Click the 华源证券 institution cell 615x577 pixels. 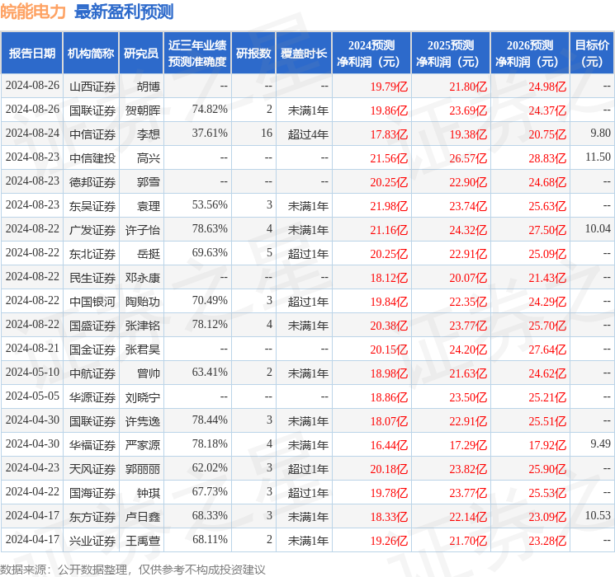(x=92, y=397)
